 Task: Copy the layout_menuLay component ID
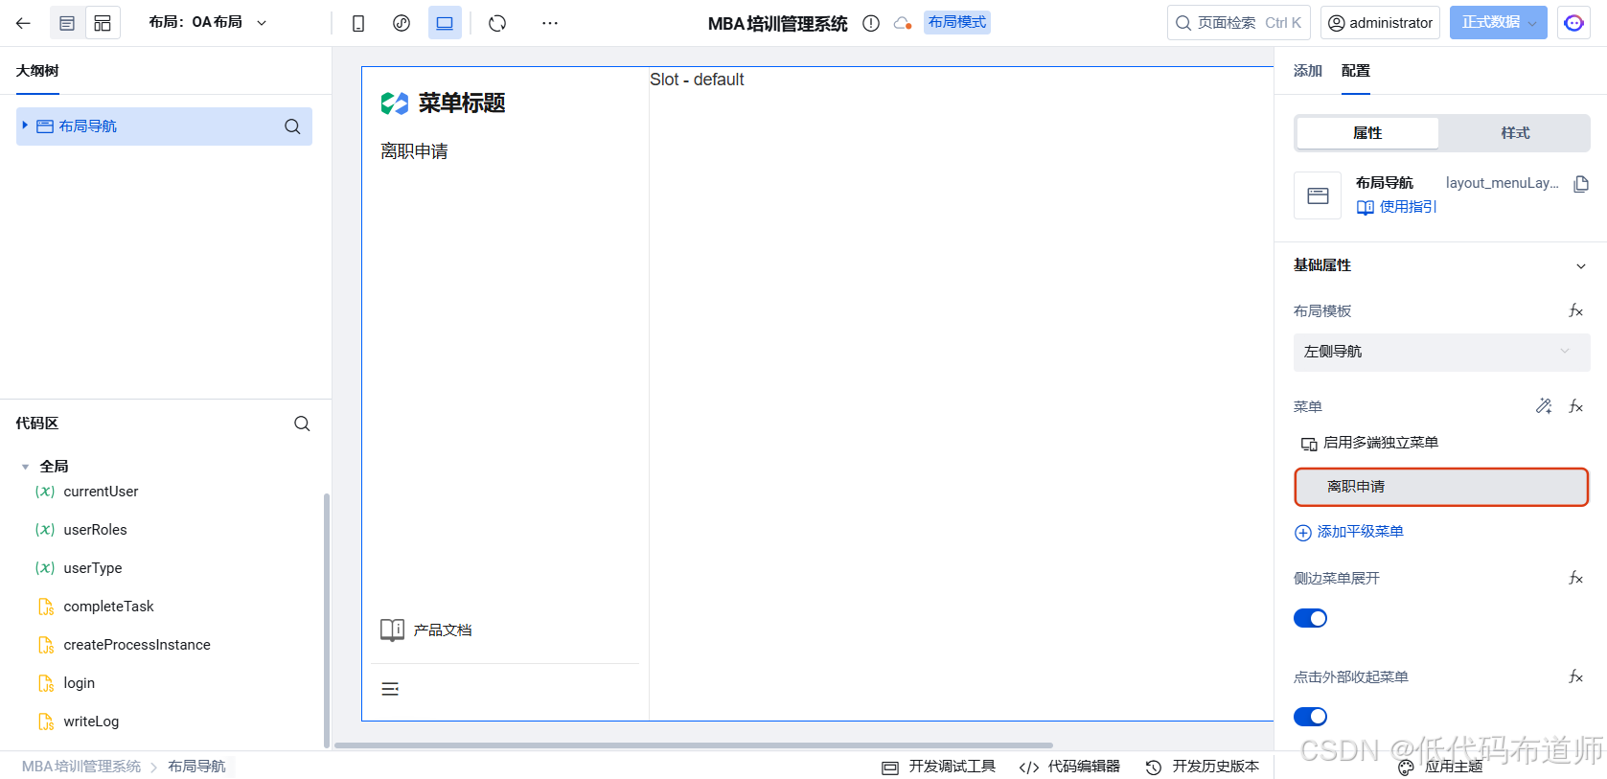click(x=1581, y=183)
